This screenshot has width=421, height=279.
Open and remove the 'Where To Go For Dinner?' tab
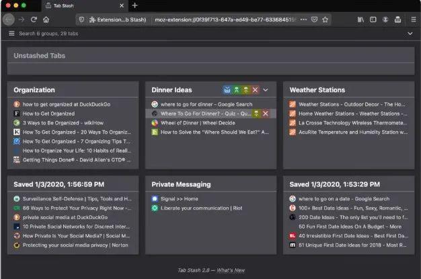[x=256, y=114]
